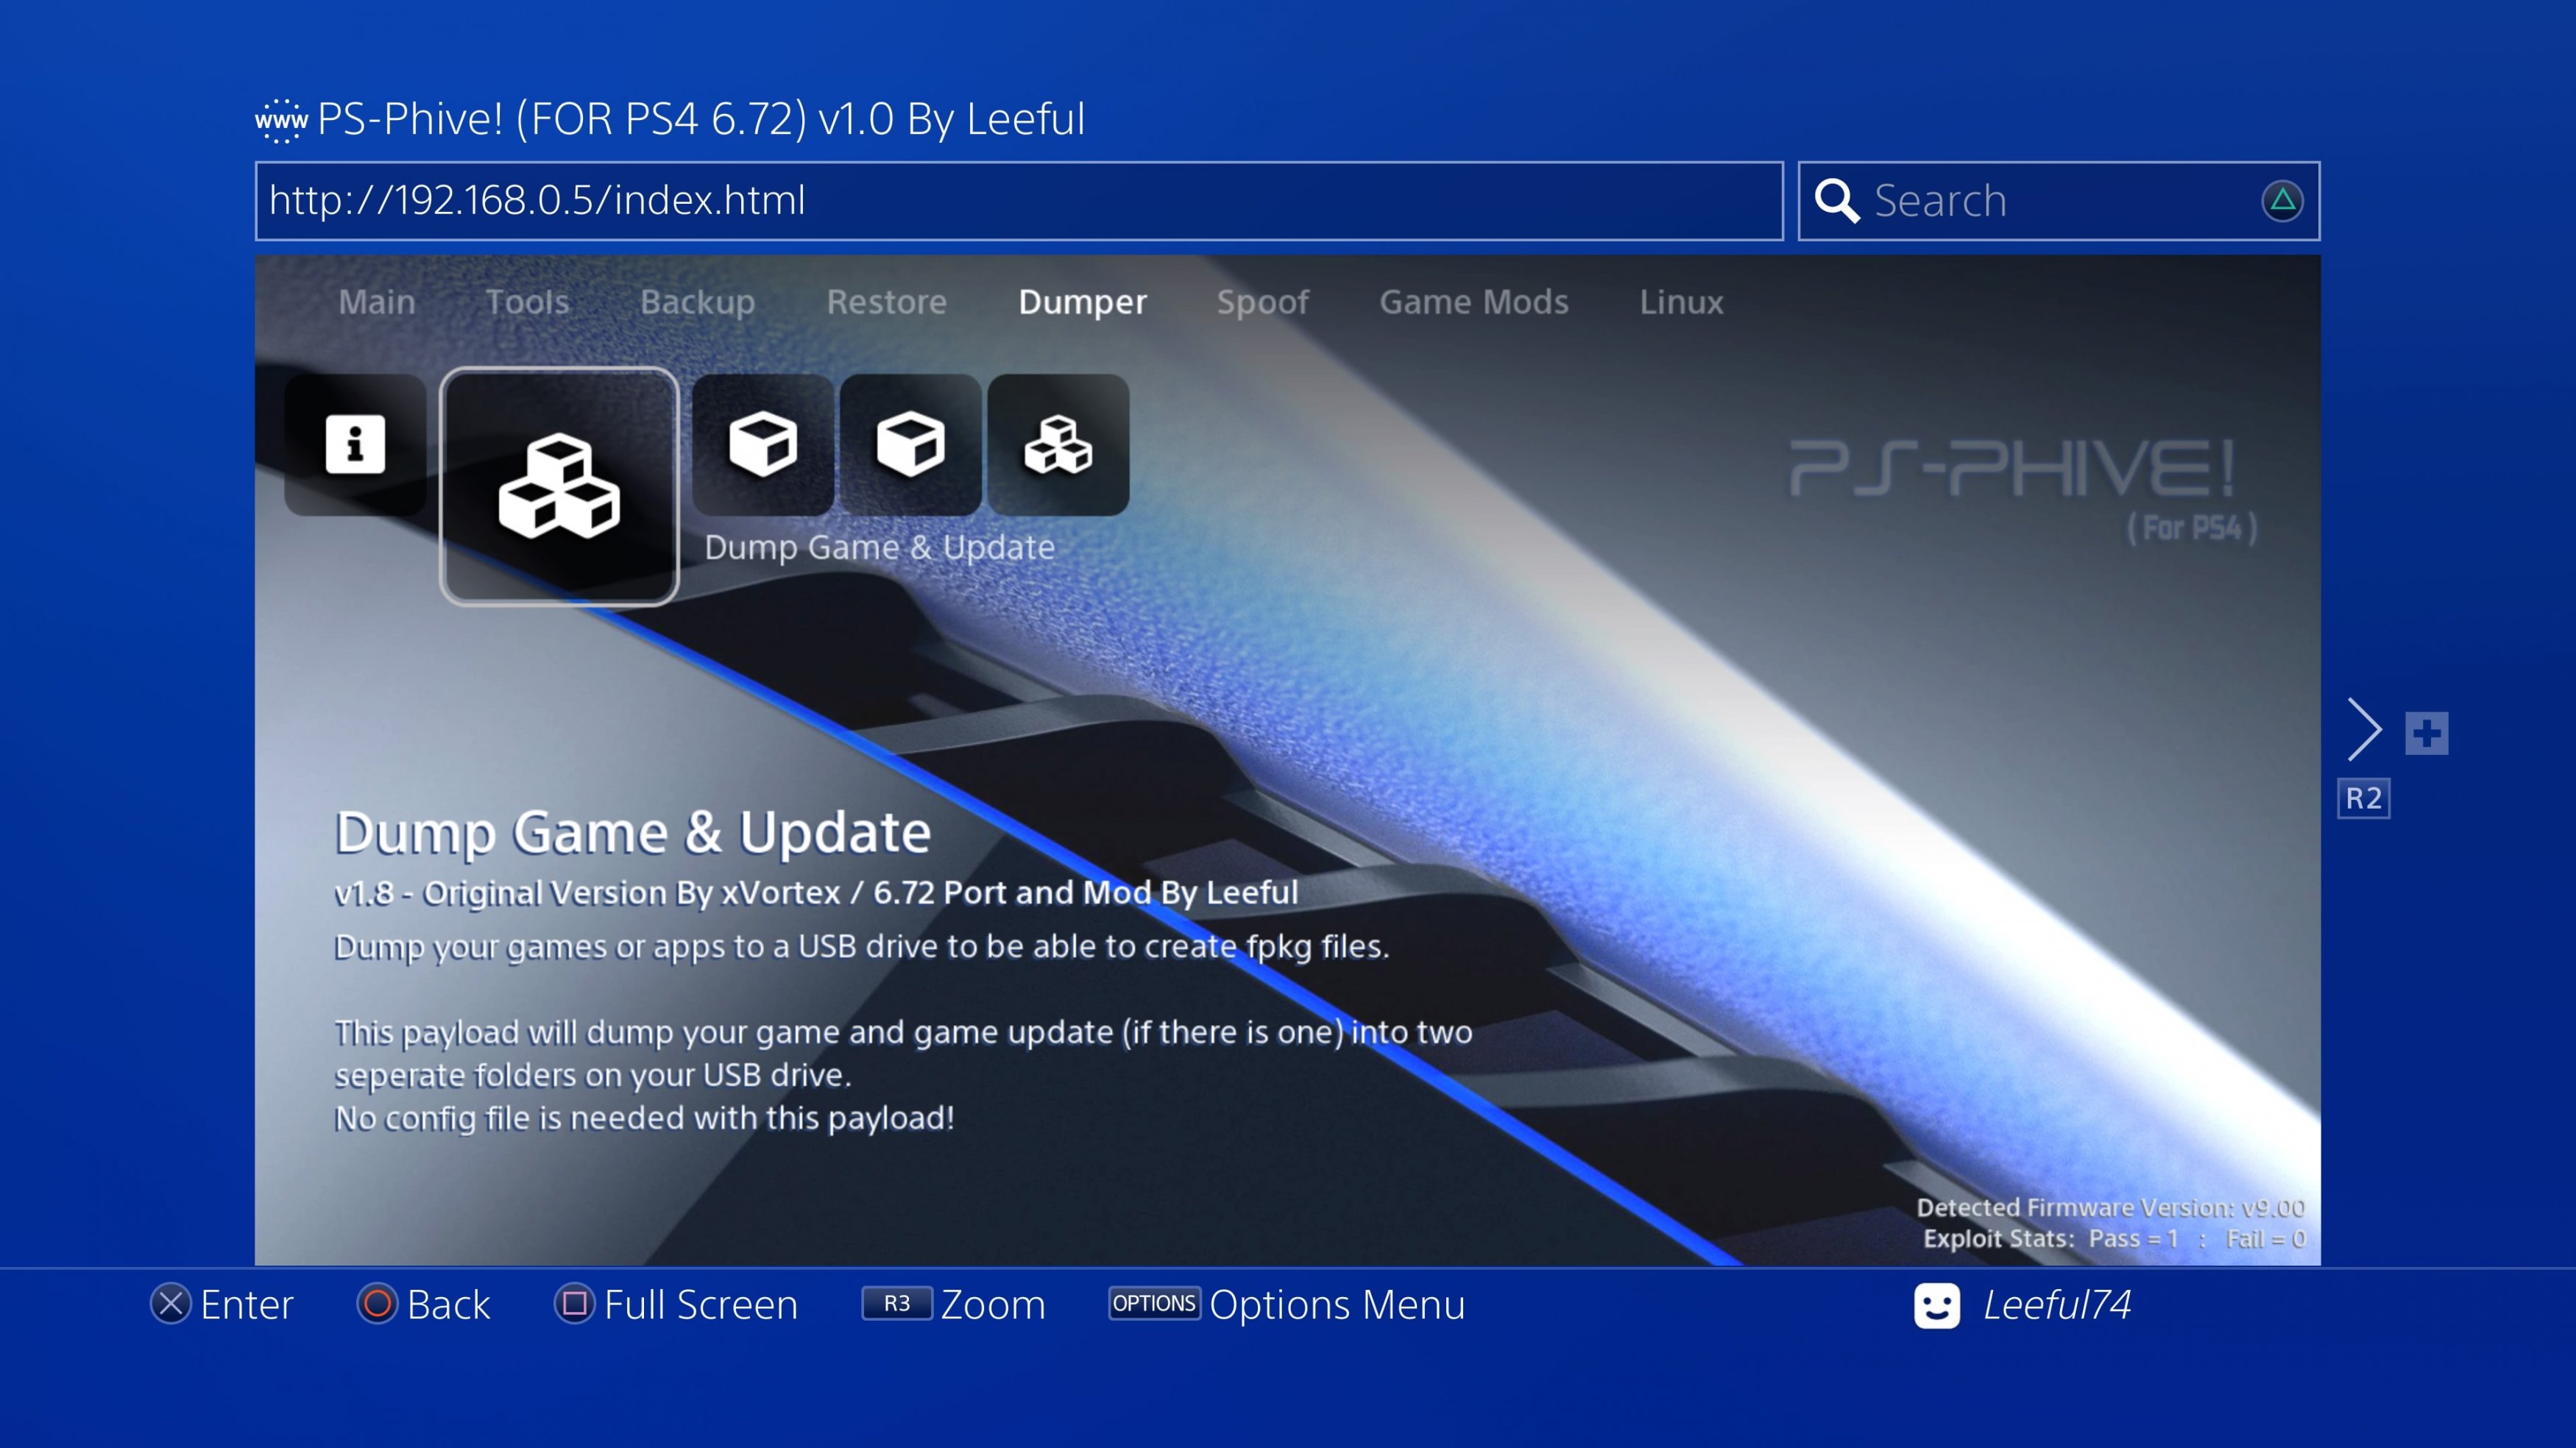Image resolution: width=2576 pixels, height=1448 pixels.
Task: Open the Restore tab
Action: click(887, 302)
